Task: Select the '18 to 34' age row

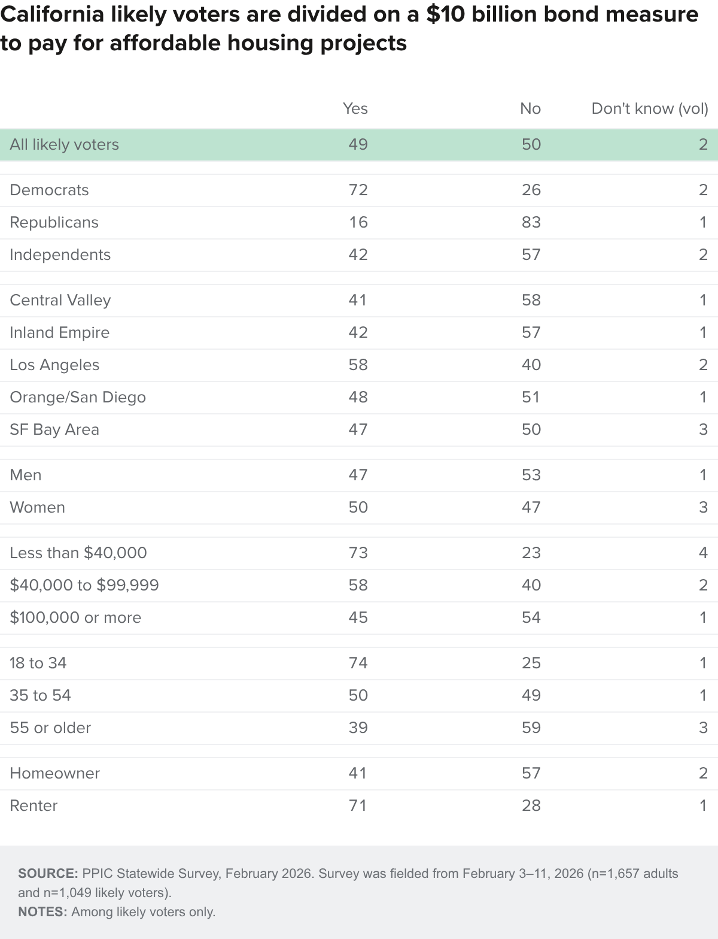Action: click(359, 663)
